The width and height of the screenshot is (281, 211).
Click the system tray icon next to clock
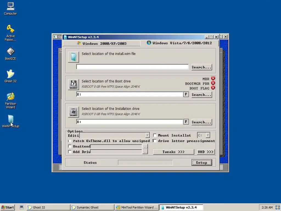click(x=278, y=207)
